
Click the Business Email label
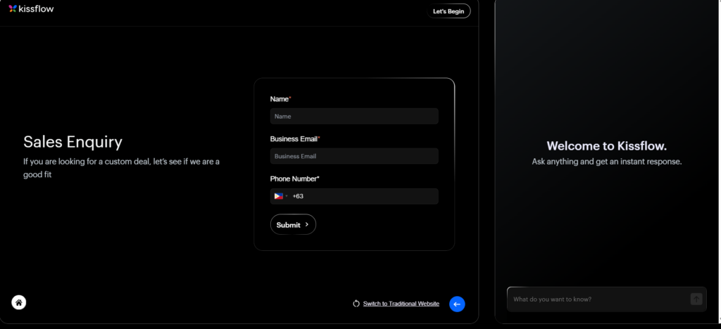point(294,139)
